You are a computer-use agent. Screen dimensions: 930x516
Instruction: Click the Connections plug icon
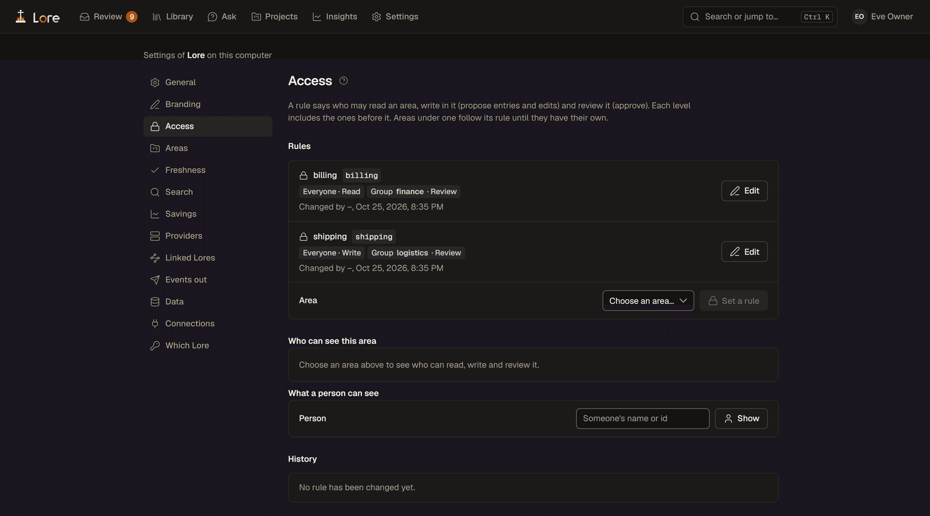click(155, 323)
